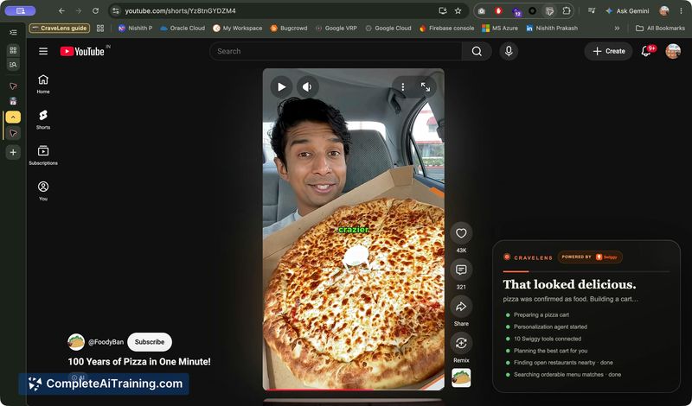
Task: Open the CraveLens guide bookmark
Action: [x=60, y=28]
